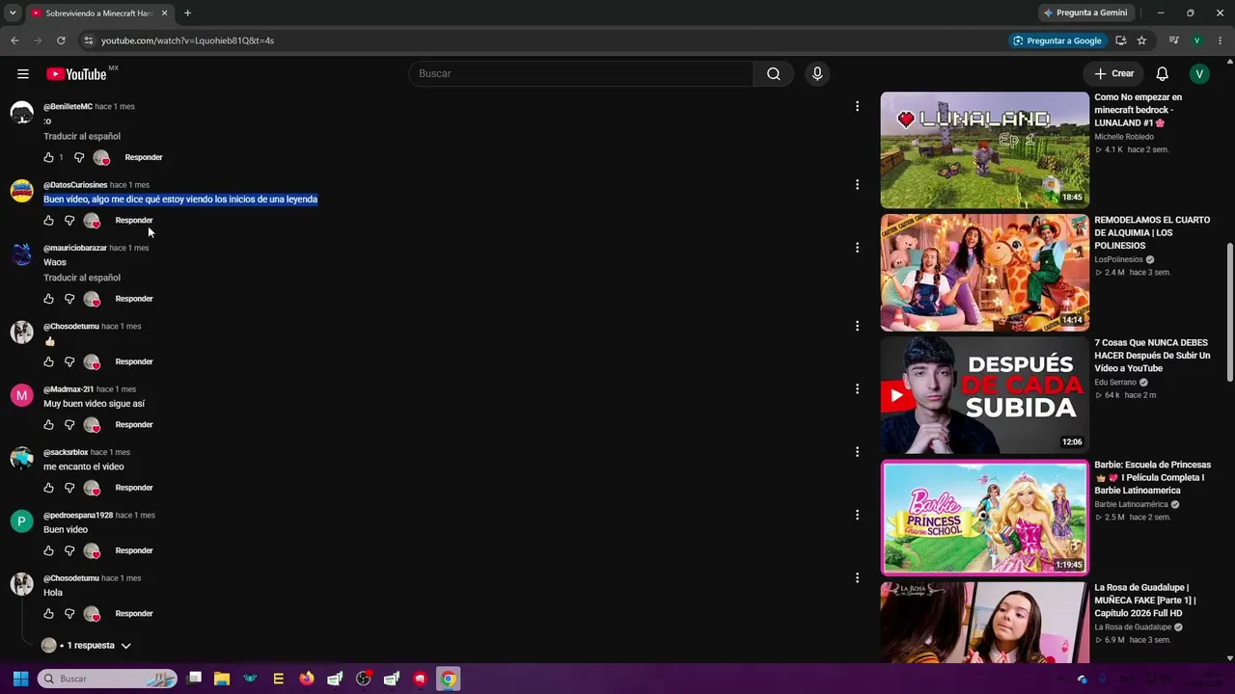Switch to the 'Sobreviviendo a Minecraft' tab
Image resolution: width=1235 pixels, height=694 pixels.
[x=98, y=13]
